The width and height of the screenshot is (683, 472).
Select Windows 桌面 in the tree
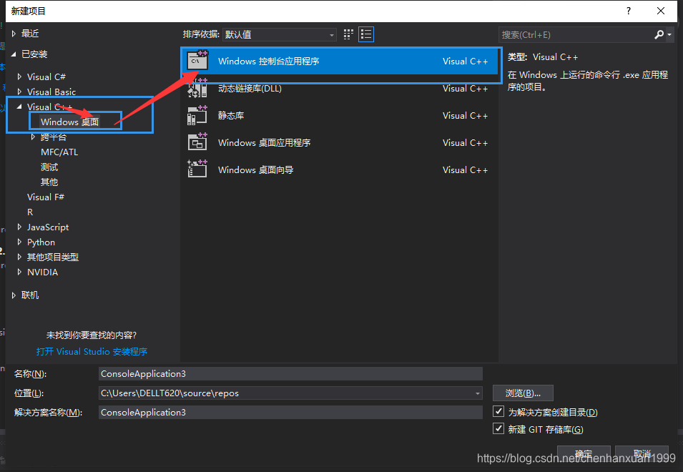click(69, 122)
